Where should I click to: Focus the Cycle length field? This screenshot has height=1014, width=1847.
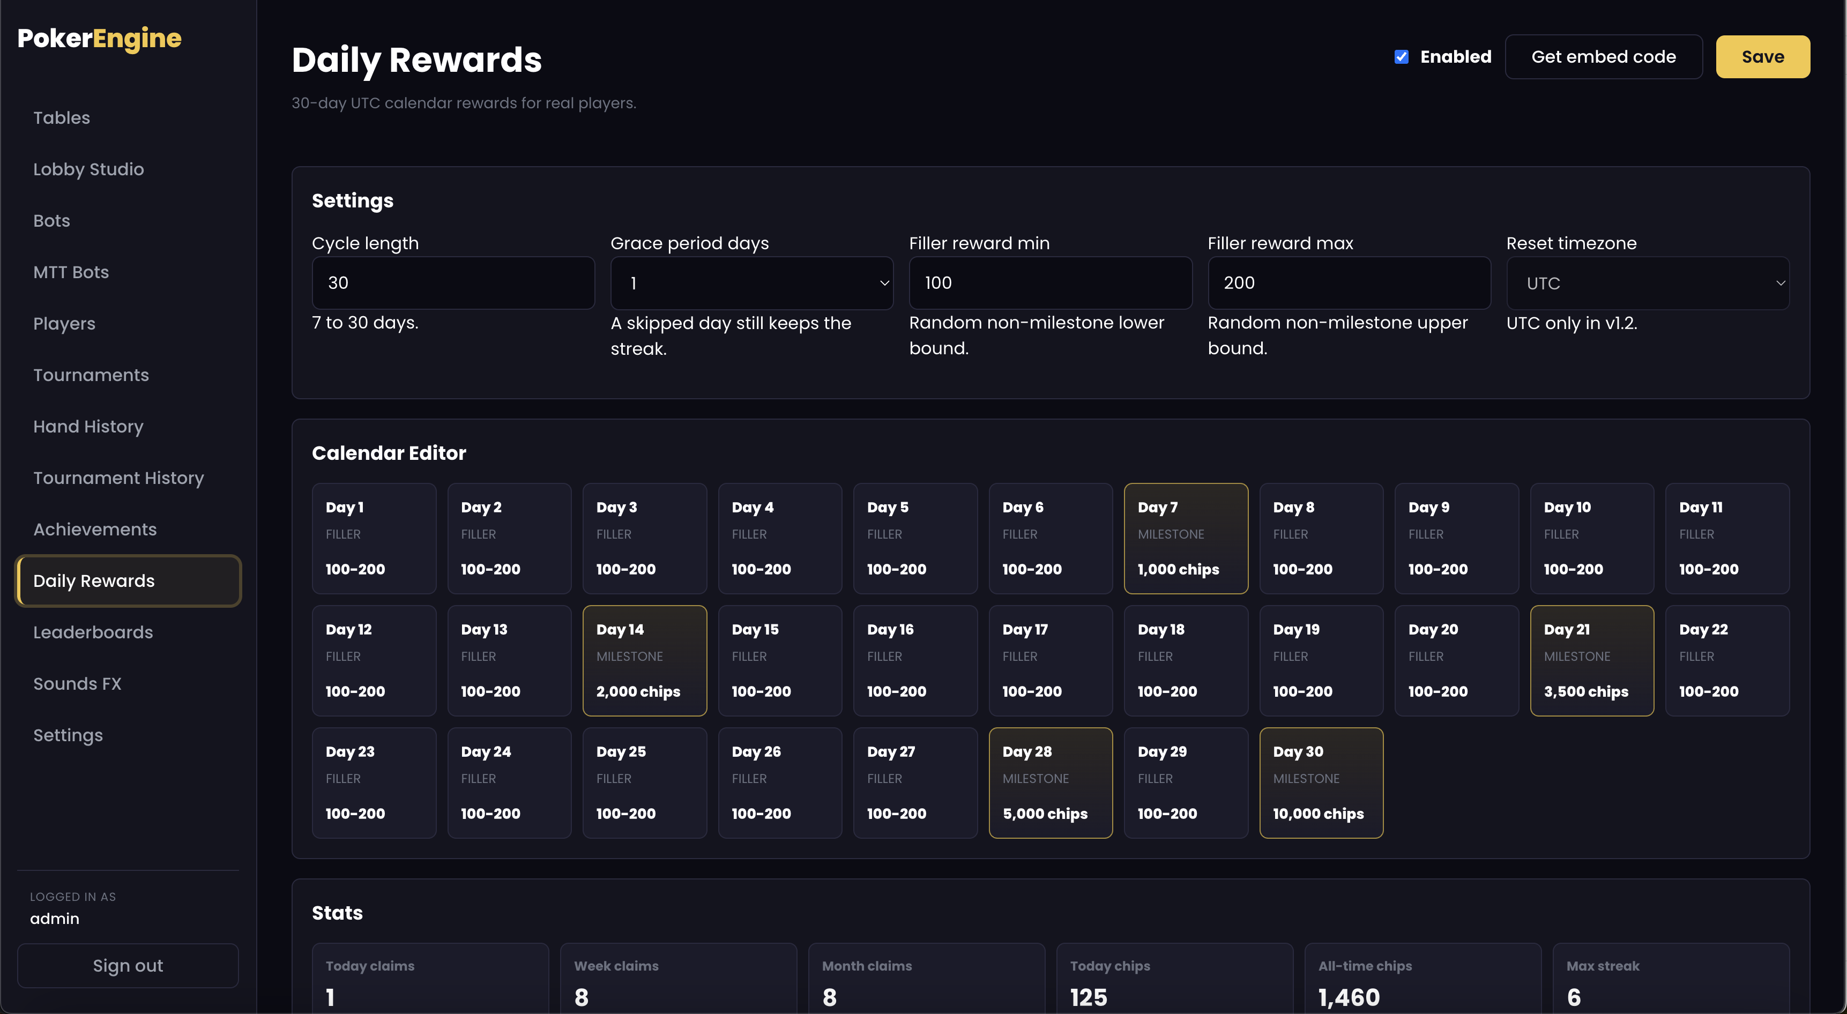pos(453,284)
